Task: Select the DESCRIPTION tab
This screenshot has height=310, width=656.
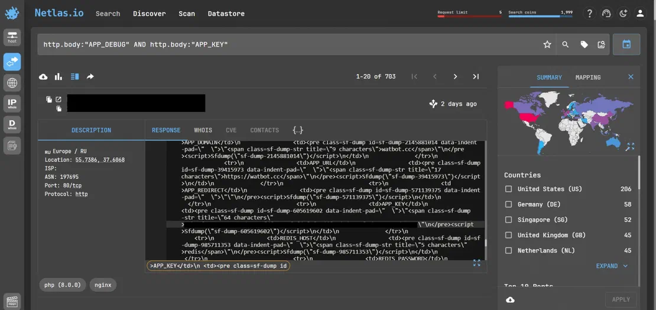Action: click(x=91, y=130)
